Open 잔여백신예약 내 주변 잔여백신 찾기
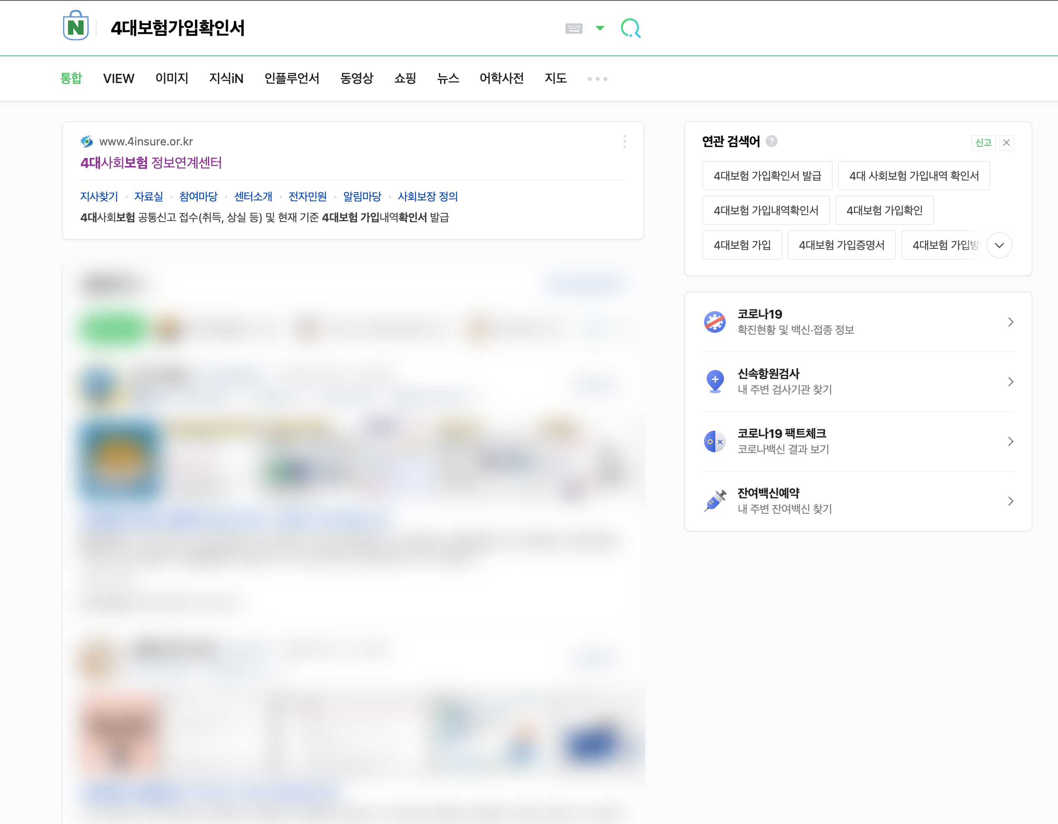The height and width of the screenshot is (824, 1058). coord(784,501)
